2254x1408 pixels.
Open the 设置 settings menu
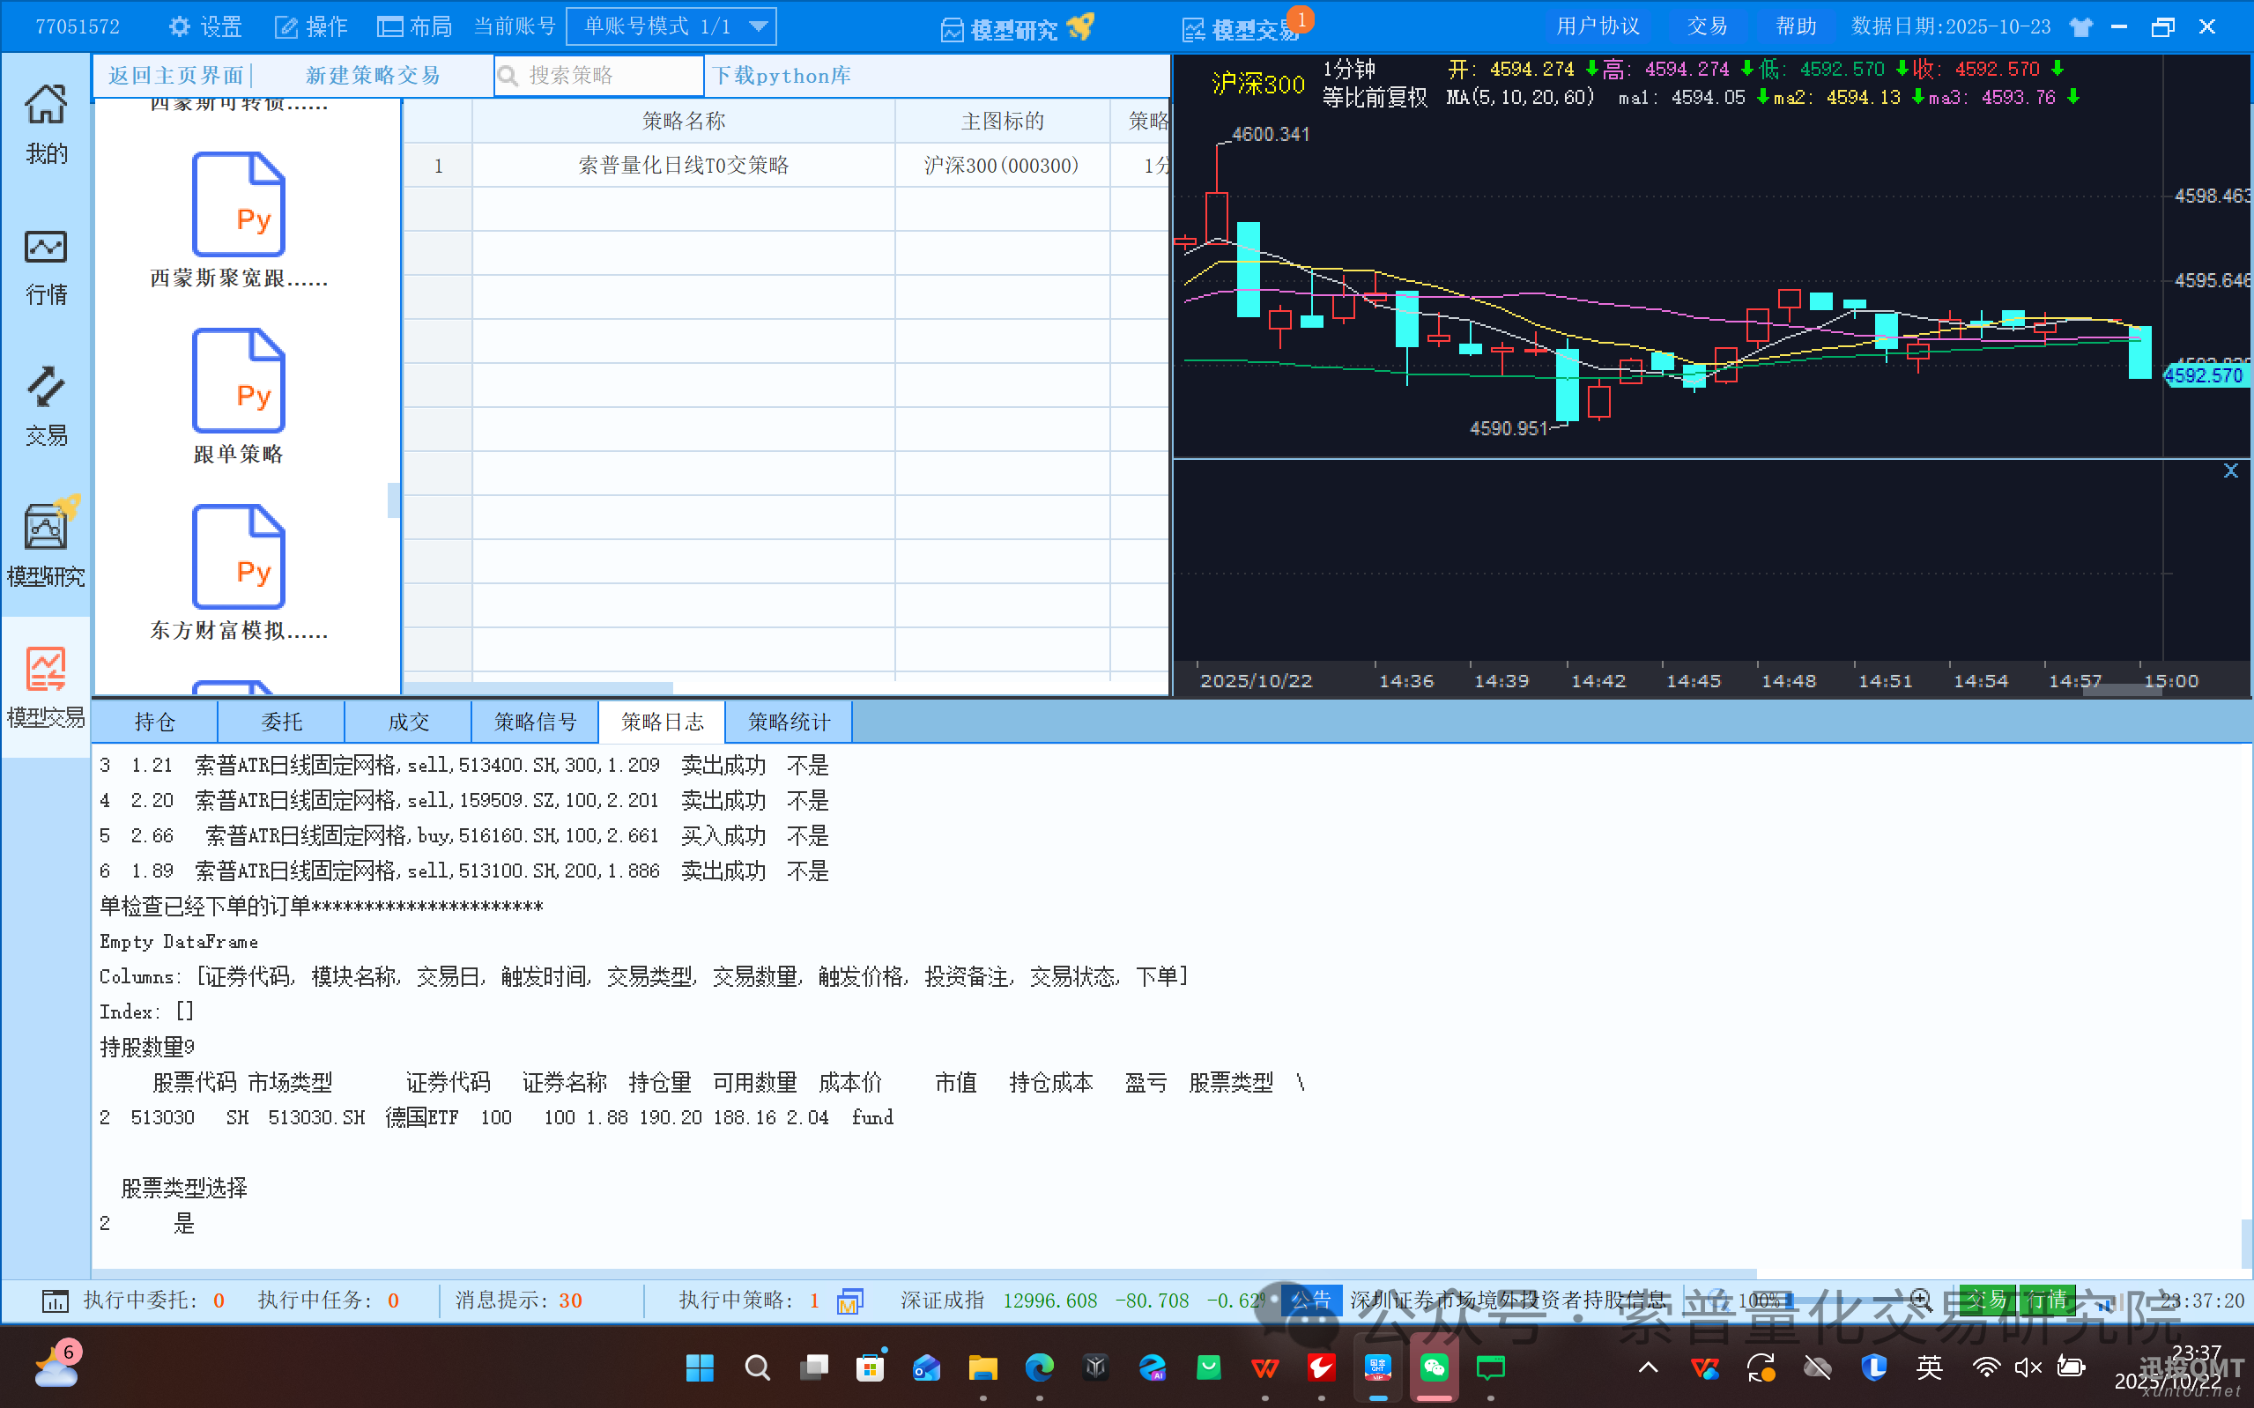(x=204, y=26)
